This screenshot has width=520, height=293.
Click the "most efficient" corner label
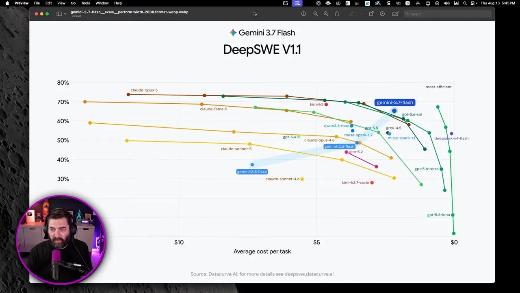[x=438, y=87]
